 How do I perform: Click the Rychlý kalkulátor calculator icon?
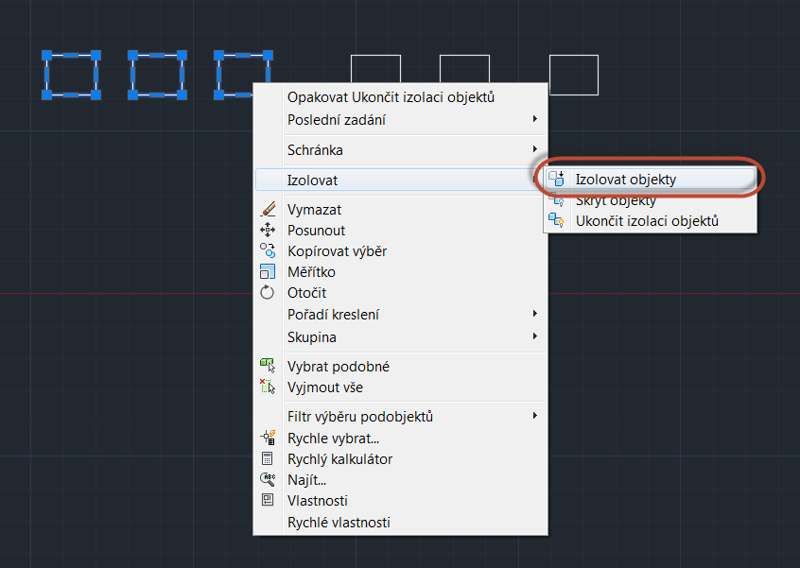pyautogui.click(x=268, y=459)
